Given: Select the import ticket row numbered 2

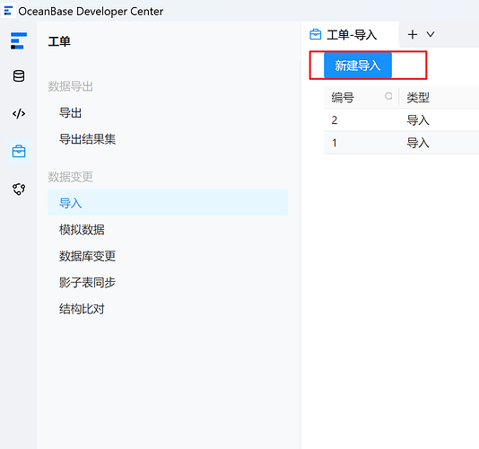Looking at the screenshot, I should [401, 120].
